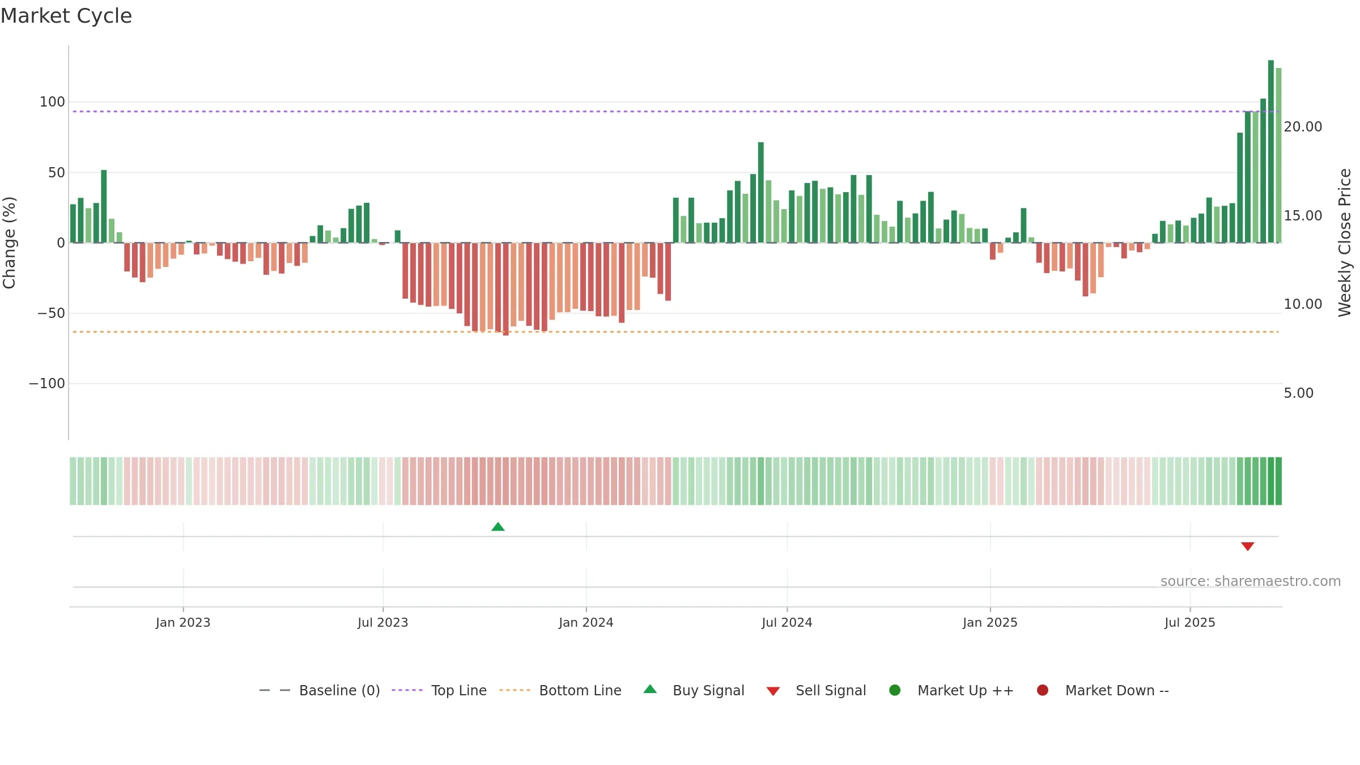Image resolution: width=1360 pixels, height=765 pixels.
Task: Click the Jan 2025 x-axis label
Action: 990,623
